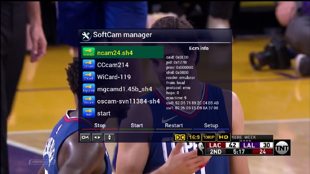Image resolution: width=310 pixels, height=174 pixels.
Task: Click the reader: emulator line
Action: point(180,77)
